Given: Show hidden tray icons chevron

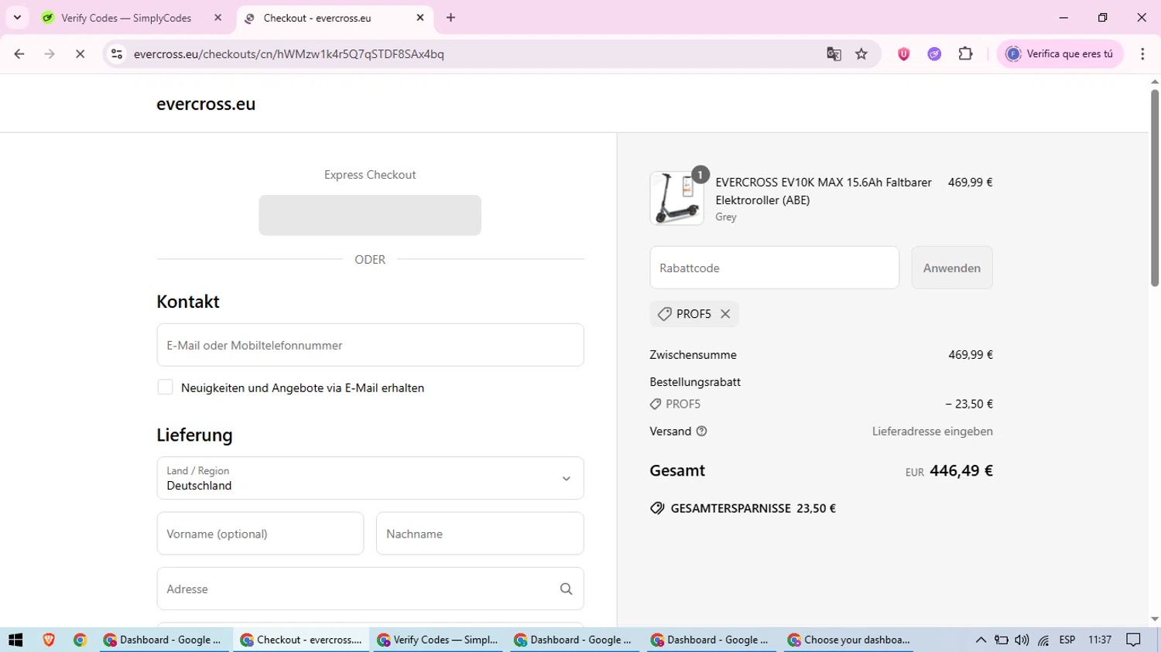Looking at the screenshot, I should (x=981, y=640).
